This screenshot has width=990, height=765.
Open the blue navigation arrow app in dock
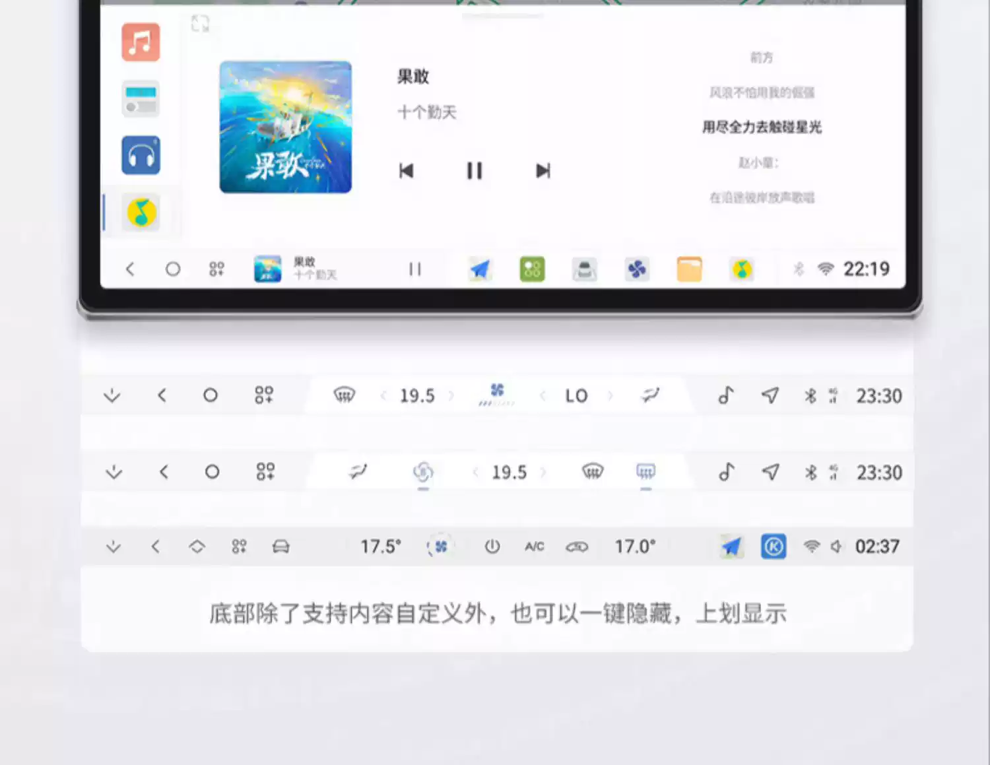[x=480, y=269]
